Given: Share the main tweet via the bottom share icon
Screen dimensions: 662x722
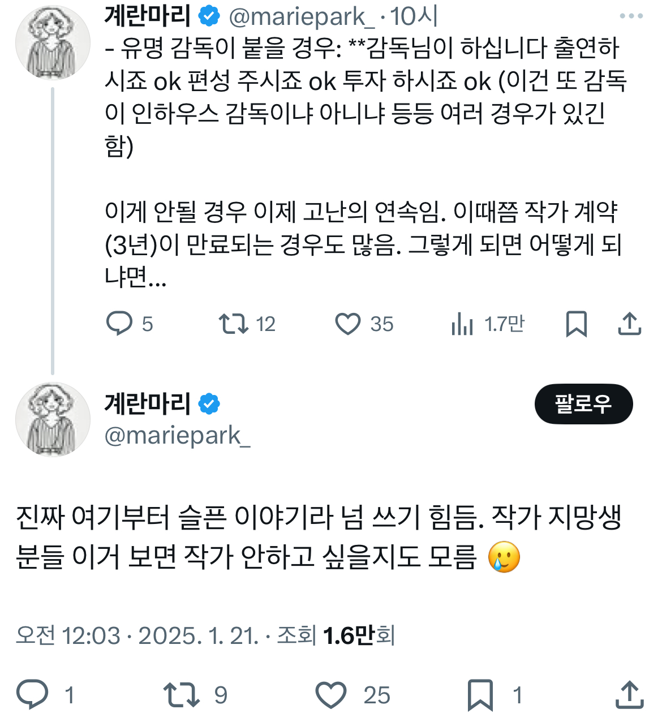Looking at the screenshot, I should pos(629,695).
